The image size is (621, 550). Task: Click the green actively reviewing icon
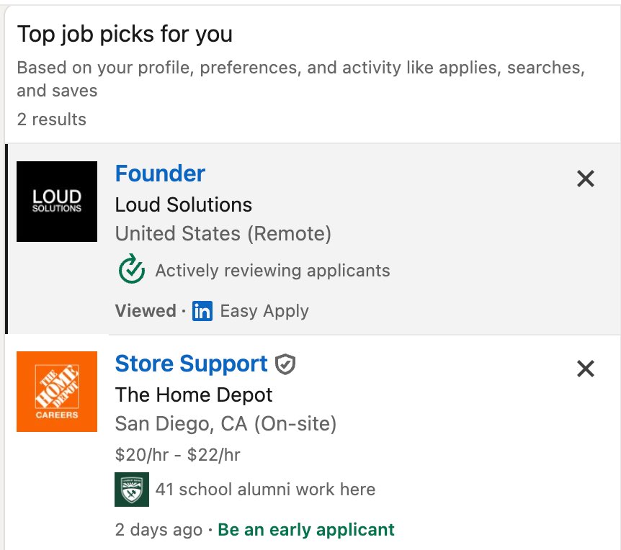[132, 270]
